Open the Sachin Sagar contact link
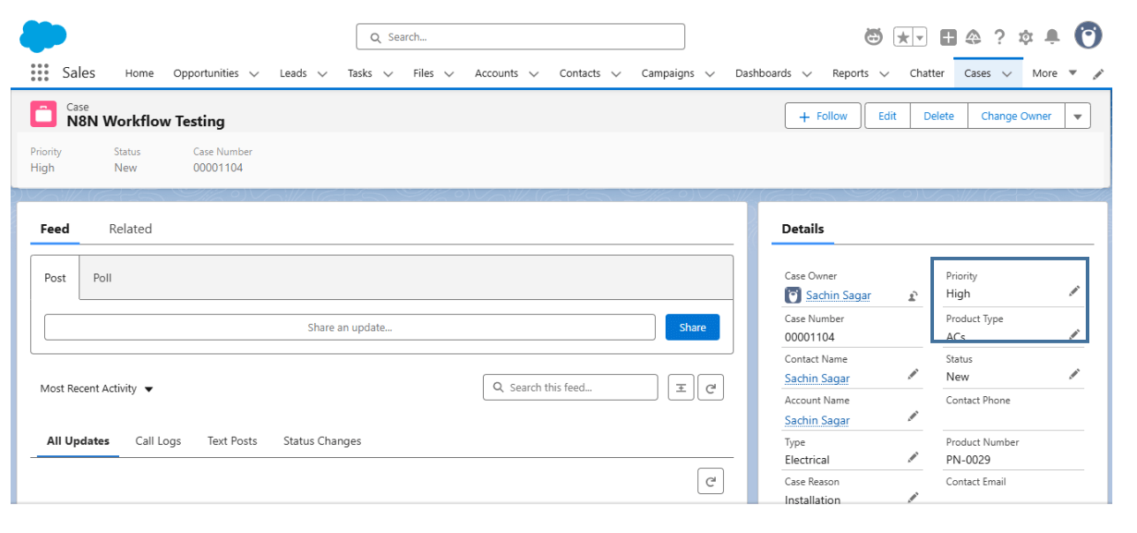This screenshot has height=533, width=1137. [816, 378]
